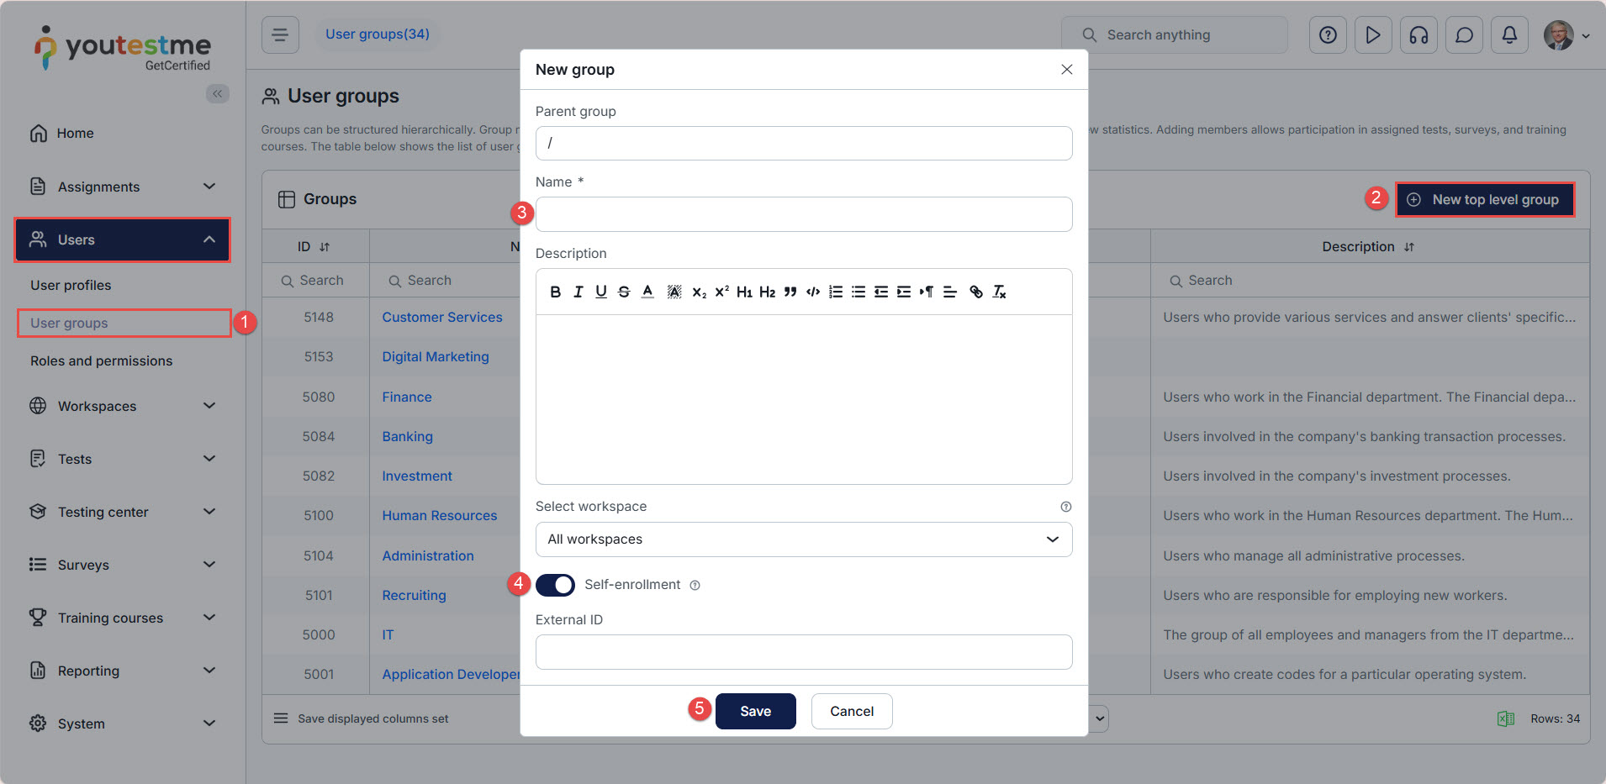Expand the Reporting menu

coord(123,671)
